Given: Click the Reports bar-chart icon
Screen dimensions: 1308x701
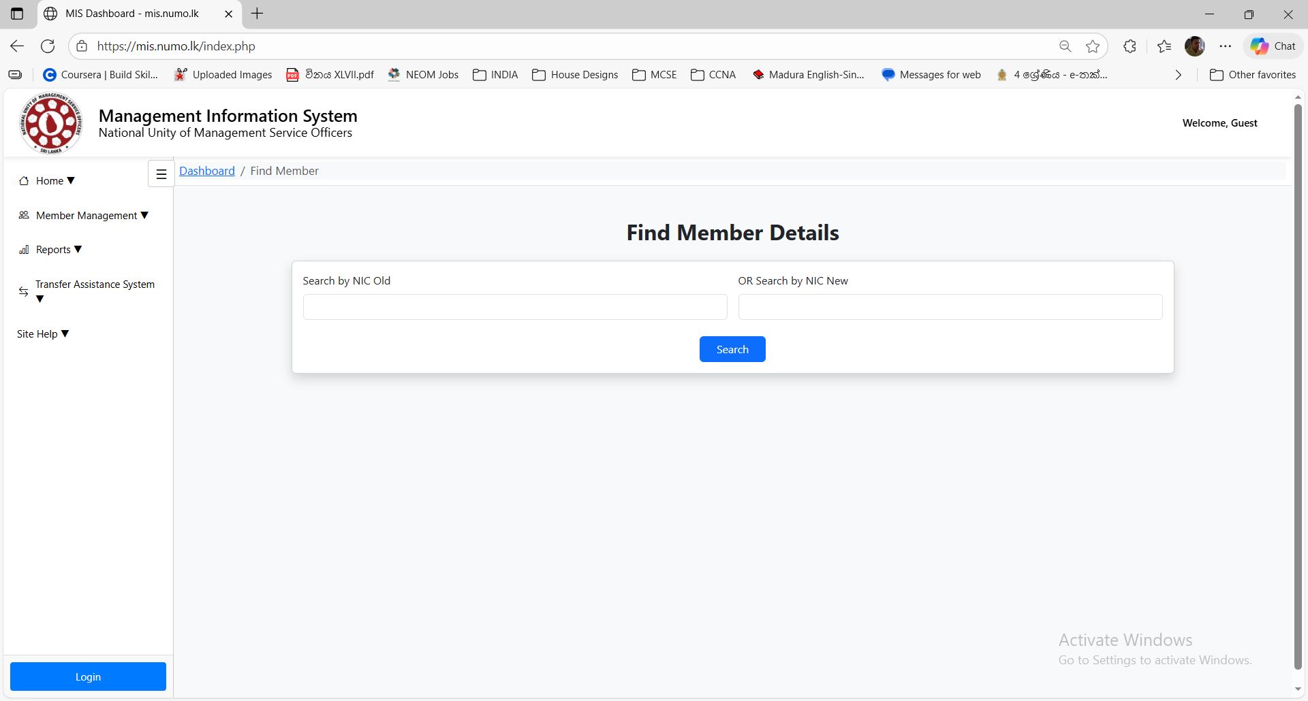Looking at the screenshot, I should click(x=24, y=249).
